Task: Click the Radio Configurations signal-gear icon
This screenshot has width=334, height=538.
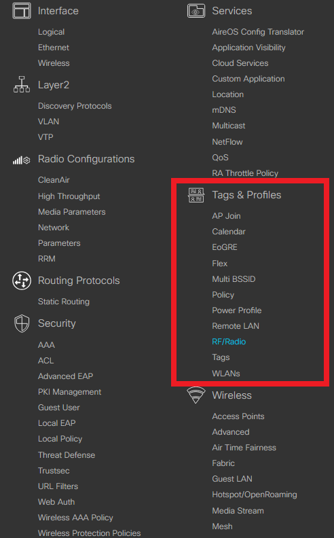Action: pos(22,160)
